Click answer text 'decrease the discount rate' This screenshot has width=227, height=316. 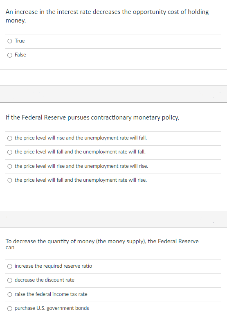(45, 280)
